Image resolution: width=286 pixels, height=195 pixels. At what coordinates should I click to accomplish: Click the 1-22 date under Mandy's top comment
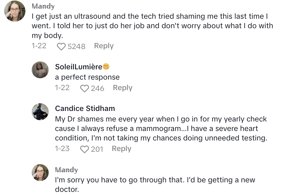39,46
